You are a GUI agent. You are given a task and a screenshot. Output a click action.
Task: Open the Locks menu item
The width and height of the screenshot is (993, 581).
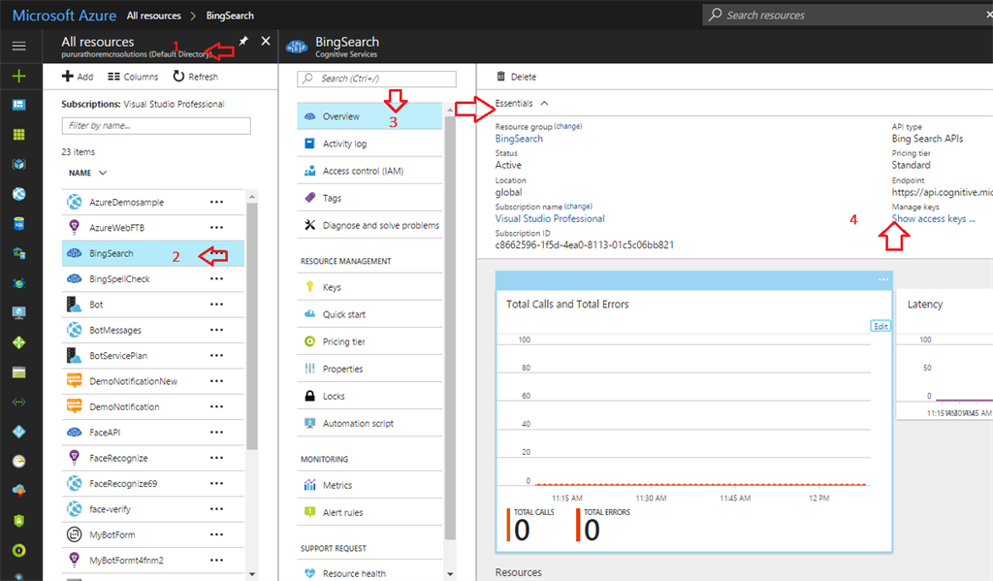coord(369,396)
